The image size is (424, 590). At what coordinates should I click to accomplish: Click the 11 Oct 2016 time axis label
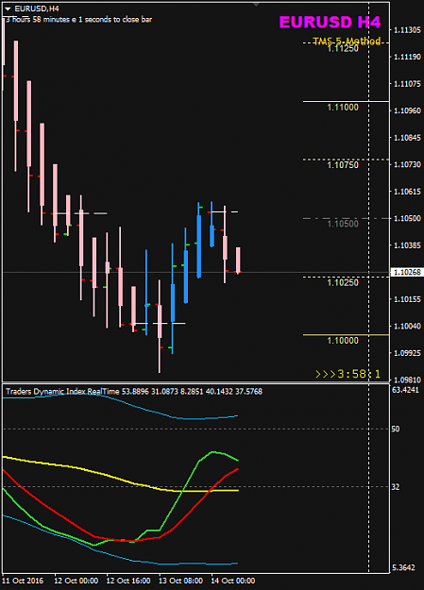point(23,581)
